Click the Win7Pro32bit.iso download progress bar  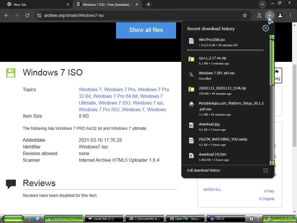tap(225, 50)
